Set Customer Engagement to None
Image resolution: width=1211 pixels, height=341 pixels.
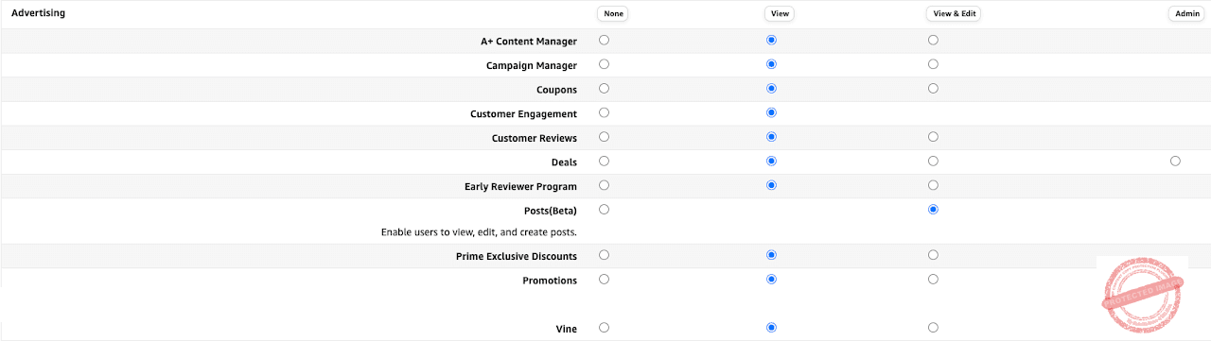pyautogui.click(x=605, y=112)
